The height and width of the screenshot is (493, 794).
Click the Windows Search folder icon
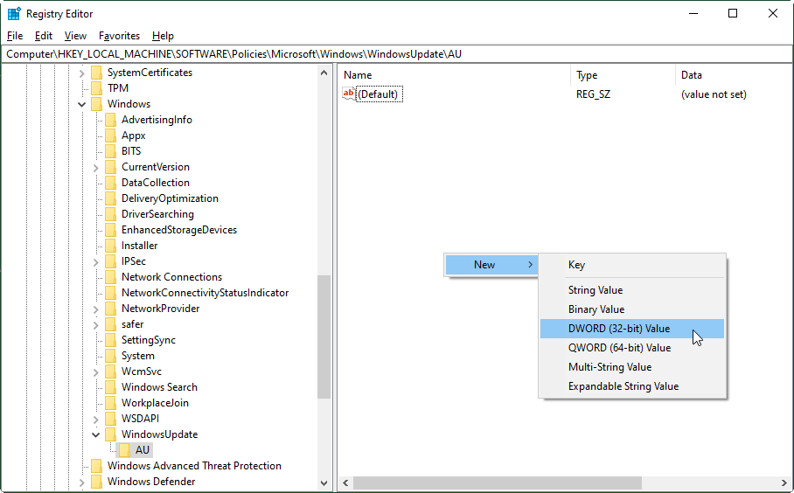(x=110, y=387)
